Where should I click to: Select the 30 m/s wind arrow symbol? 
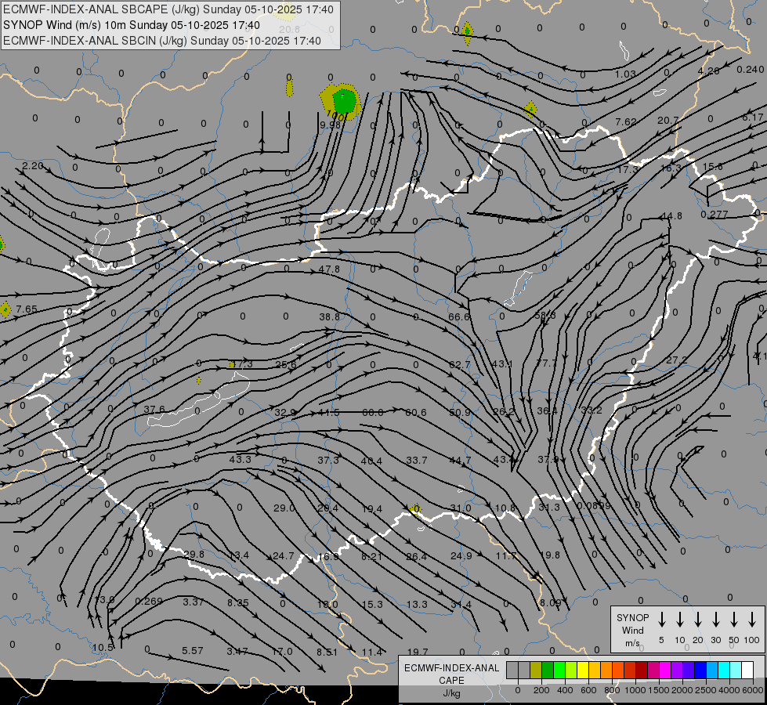point(715,620)
